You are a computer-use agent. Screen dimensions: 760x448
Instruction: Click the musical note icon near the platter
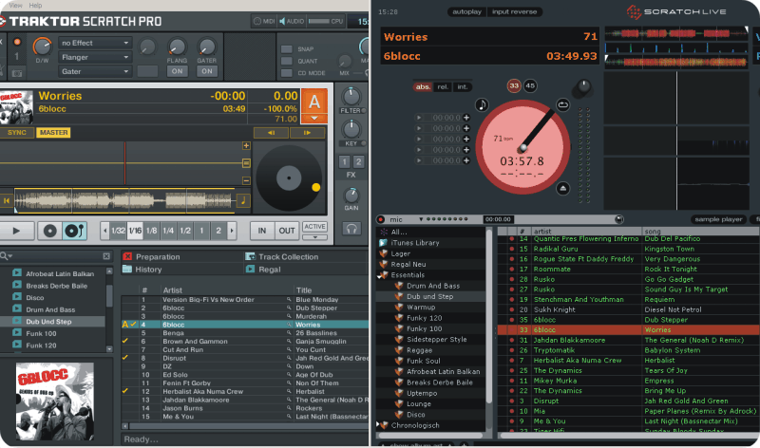coord(481,104)
